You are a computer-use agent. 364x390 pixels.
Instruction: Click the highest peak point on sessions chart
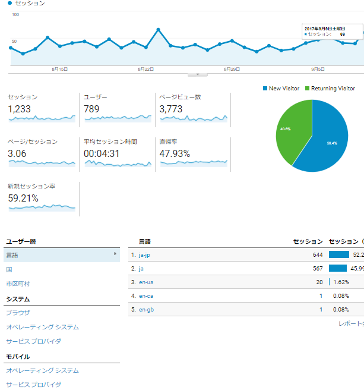(x=159, y=30)
